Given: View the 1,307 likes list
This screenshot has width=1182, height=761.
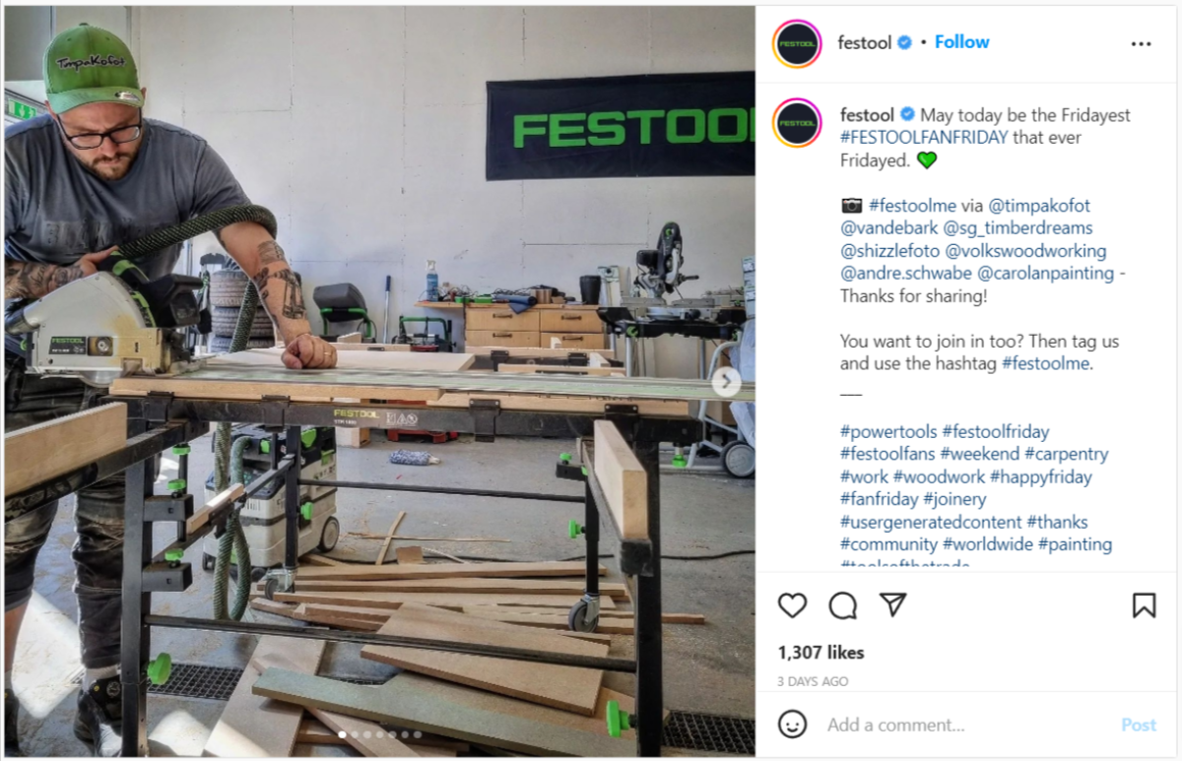Looking at the screenshot, I should point(821,652).
